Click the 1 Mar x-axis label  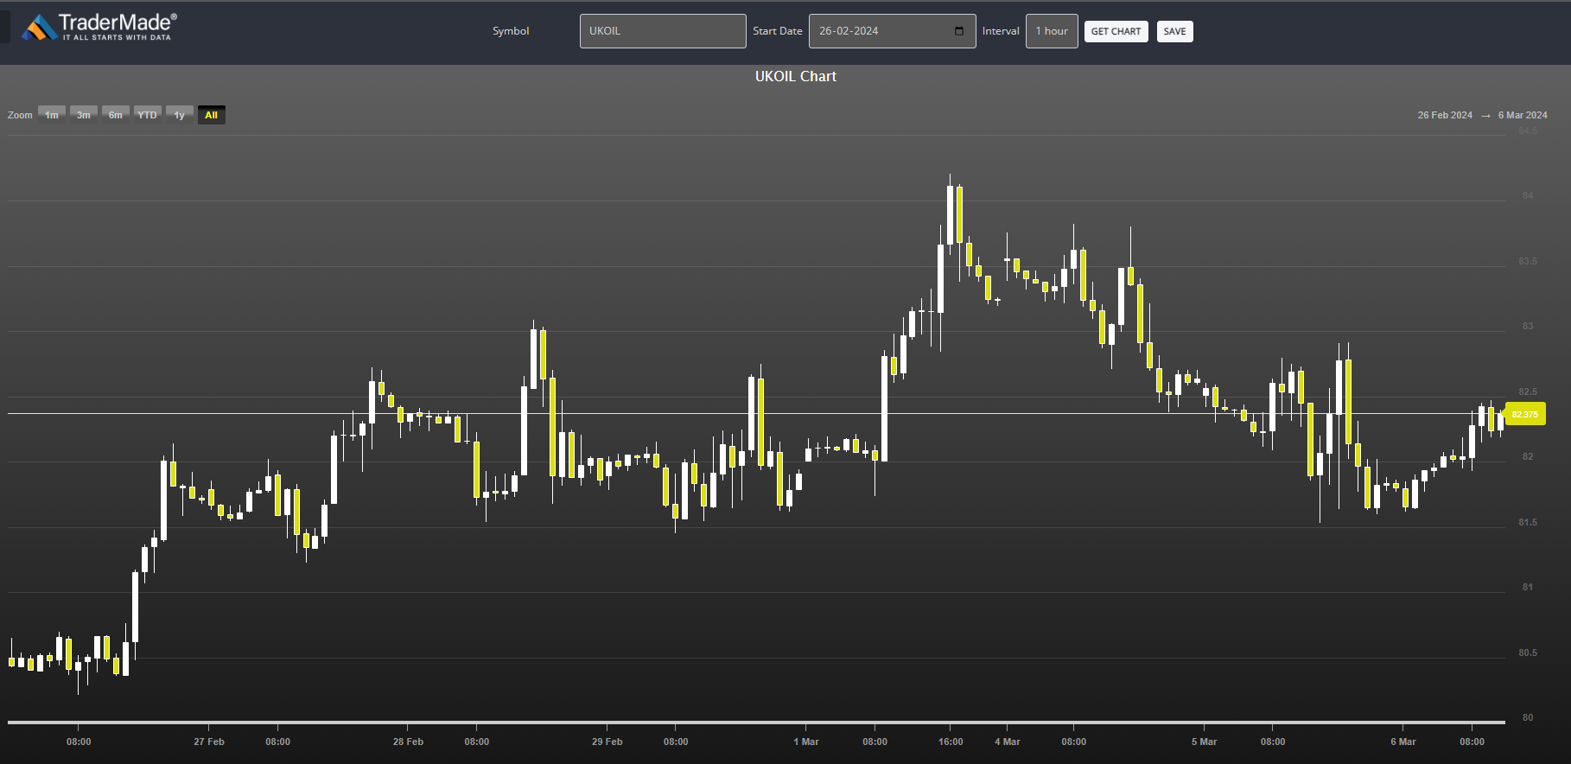coord(806,742)
